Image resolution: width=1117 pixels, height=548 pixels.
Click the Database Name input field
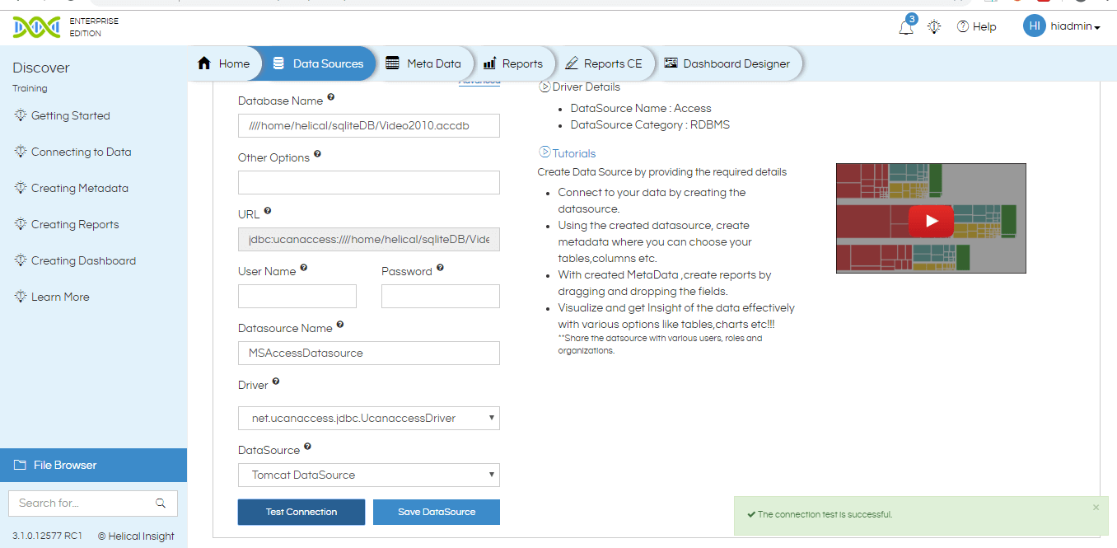tap(369, 125)
